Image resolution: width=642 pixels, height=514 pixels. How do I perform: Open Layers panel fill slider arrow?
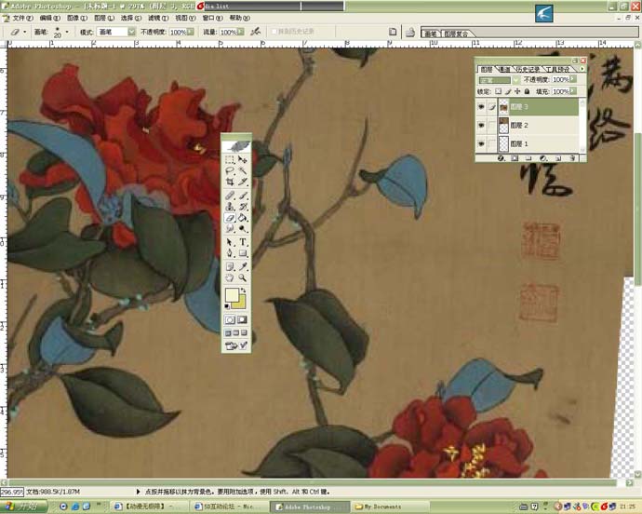[573, 91]
